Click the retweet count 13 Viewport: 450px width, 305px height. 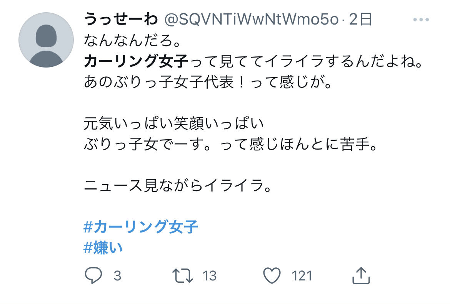click(x=210, y=276)
